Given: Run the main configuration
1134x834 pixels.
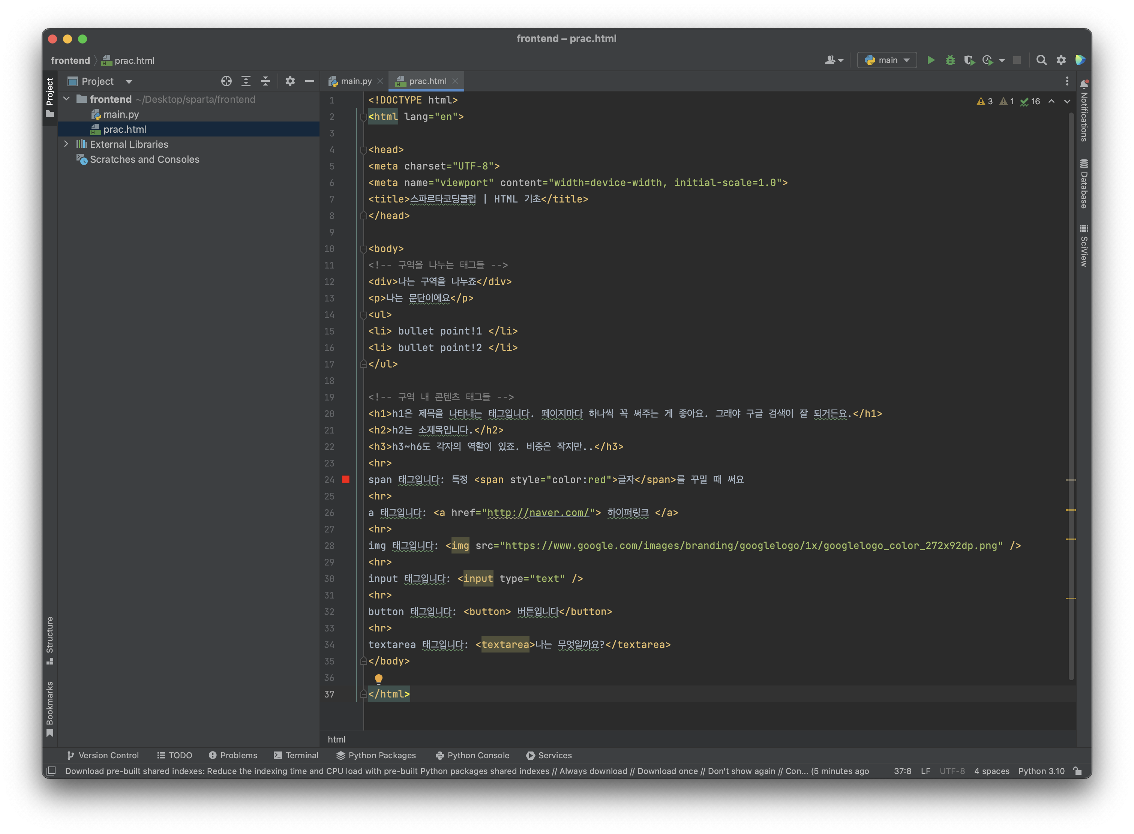Looking at the screenshot, I should (930, 60).
